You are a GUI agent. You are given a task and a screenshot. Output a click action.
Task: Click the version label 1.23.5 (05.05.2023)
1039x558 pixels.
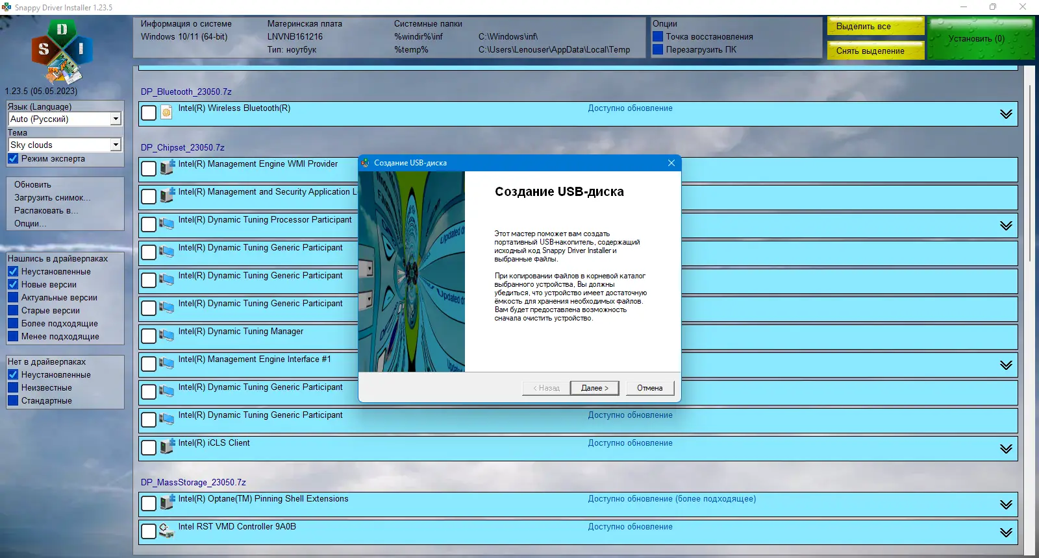(x=41, y=91)
